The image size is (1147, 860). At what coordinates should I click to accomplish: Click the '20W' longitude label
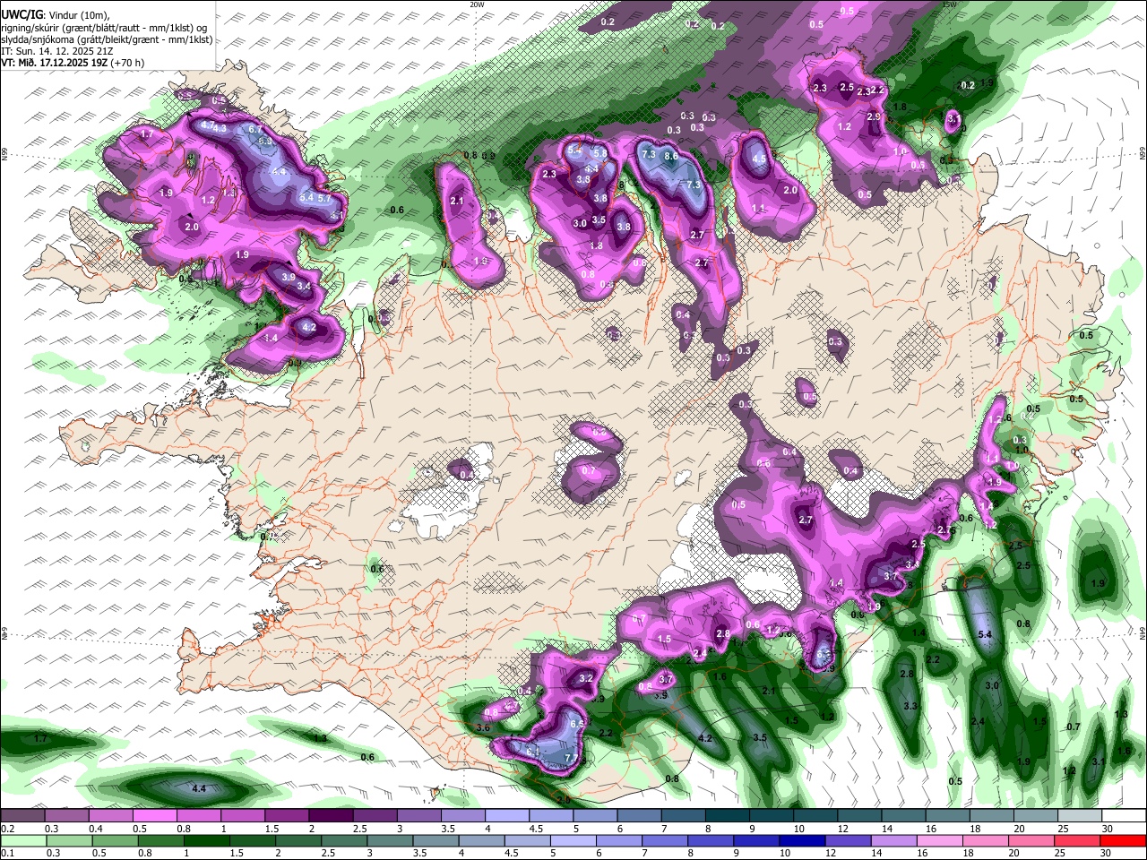point(478,4)
